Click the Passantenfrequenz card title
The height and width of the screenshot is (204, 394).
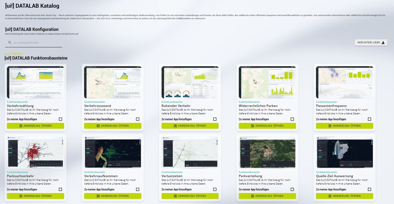[x=331, y=106]
